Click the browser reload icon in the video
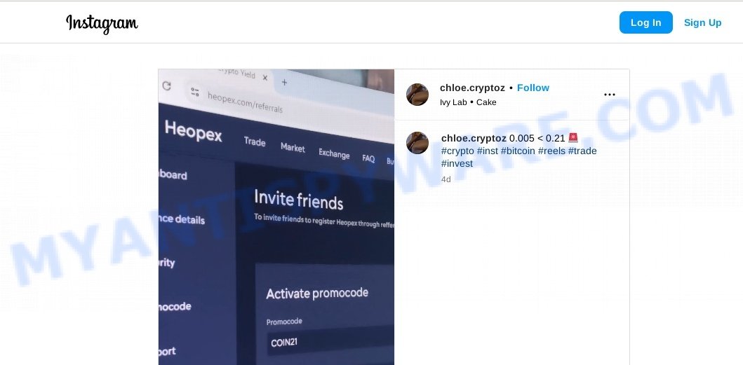The image size is (743, 365). tap(166, 85)
